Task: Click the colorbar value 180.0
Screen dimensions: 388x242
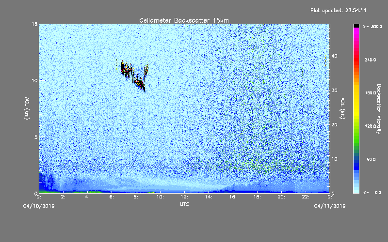Action: pos(371,93)
